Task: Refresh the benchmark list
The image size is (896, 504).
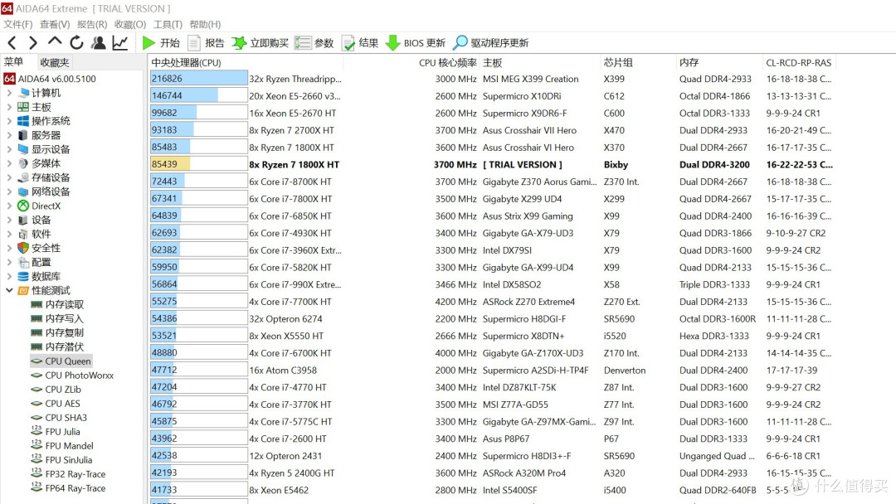Action: pyautogui.click(x=76, y=43)
